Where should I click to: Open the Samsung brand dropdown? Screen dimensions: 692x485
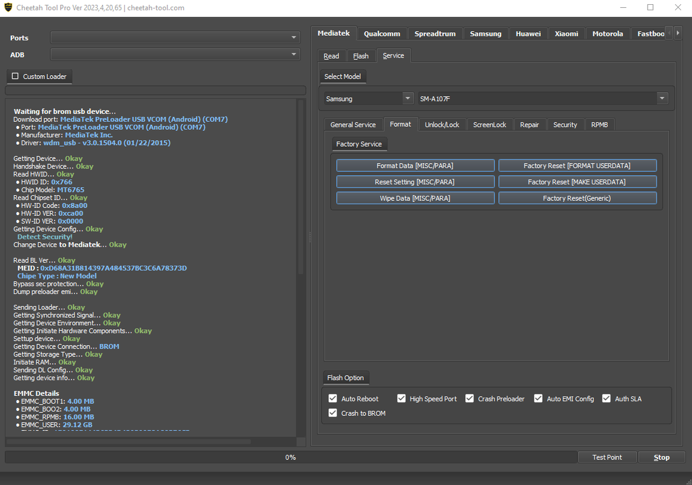[x=369, y=98]
